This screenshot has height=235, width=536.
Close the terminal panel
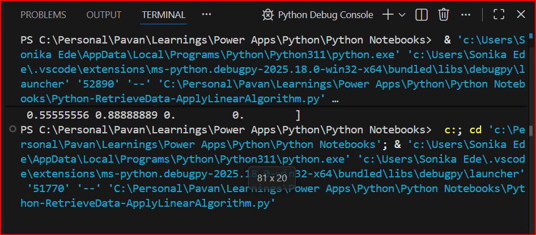point(520,15)
